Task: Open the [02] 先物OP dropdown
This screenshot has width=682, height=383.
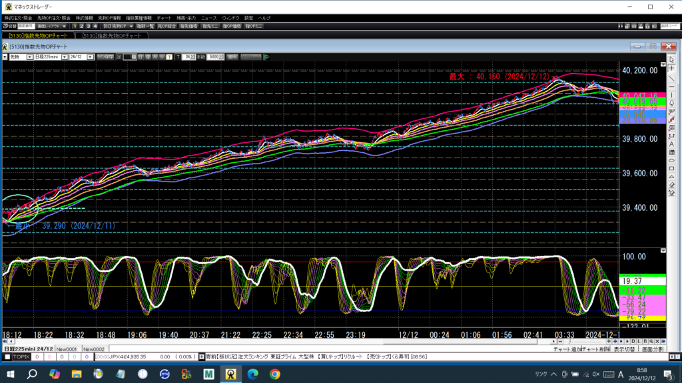Action: pyautogui.click(x=118, y=26)
